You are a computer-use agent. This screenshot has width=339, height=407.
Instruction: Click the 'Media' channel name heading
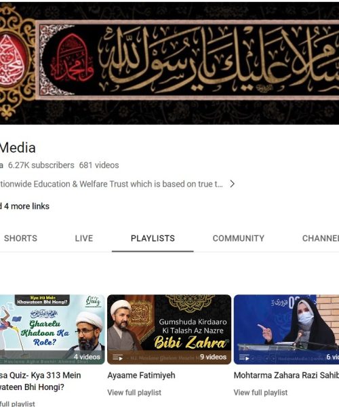point(18,148)
